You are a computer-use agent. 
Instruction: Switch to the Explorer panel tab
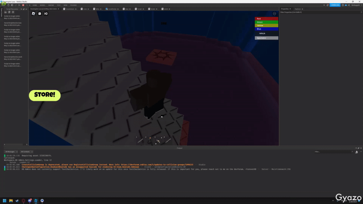click(298, 9)
